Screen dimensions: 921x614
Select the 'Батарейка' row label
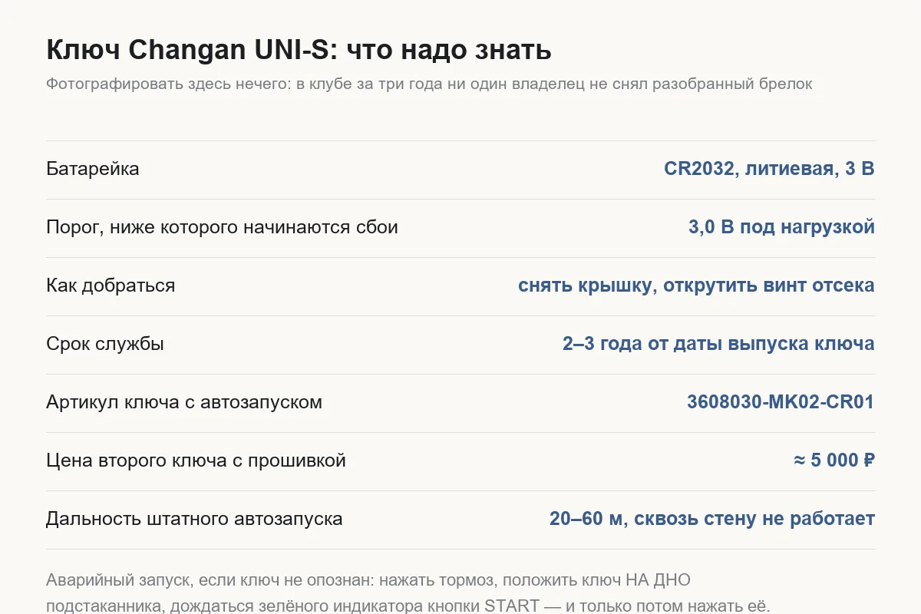93,169
